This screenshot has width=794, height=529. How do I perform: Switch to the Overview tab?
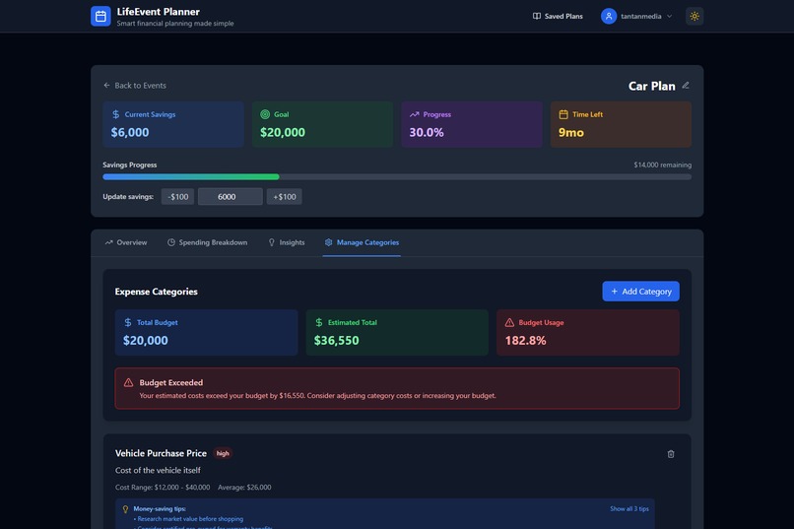(126, 242)
